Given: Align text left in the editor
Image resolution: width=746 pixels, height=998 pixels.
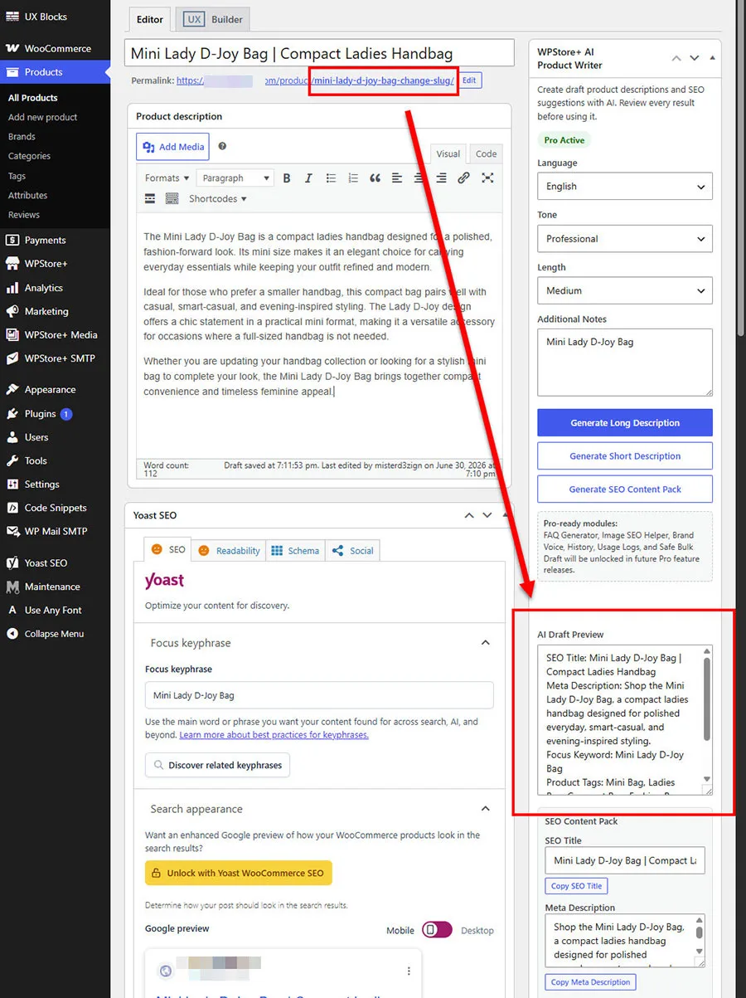Looking at the screenshot, I should (397, 178).
